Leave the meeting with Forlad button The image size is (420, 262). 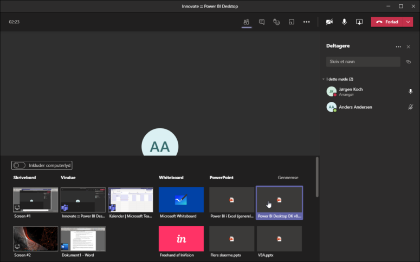click(x=387, y=22)
